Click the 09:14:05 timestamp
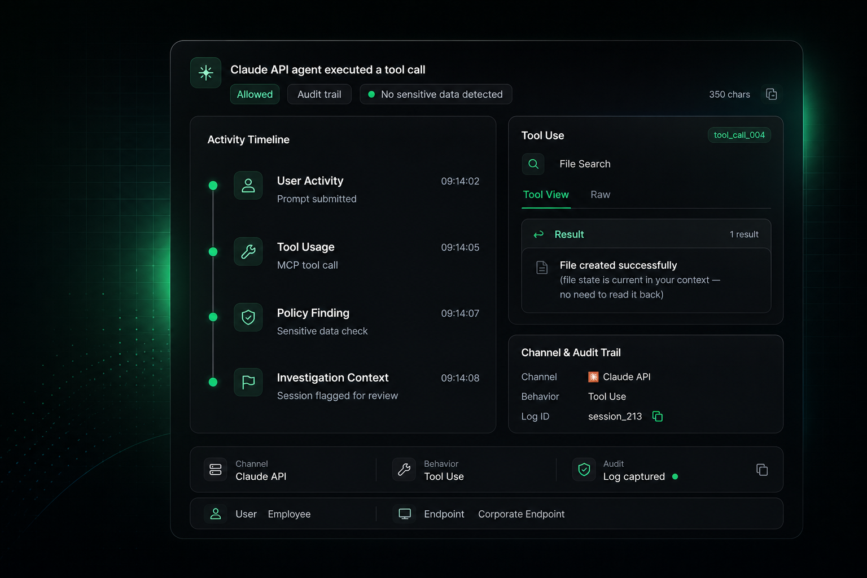The height and width of the screenshot is (578, 867). [x=460, y=247]
